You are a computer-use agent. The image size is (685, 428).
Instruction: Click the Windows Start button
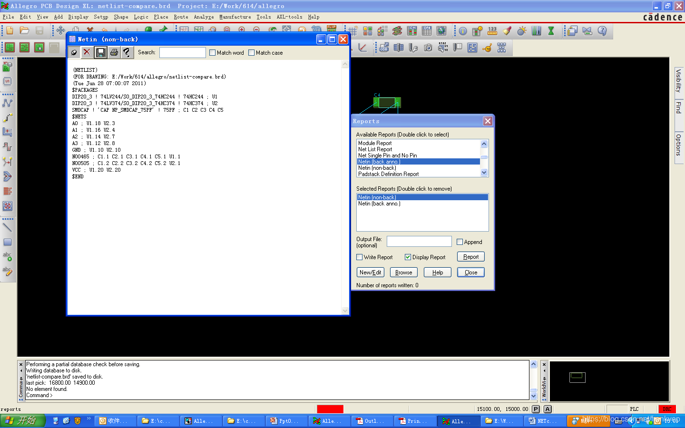tap(22, 421)
